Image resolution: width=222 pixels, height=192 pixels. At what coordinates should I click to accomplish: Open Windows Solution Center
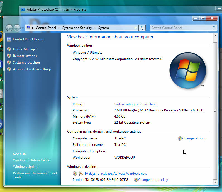pyautogui.click(x=32, y=160)
